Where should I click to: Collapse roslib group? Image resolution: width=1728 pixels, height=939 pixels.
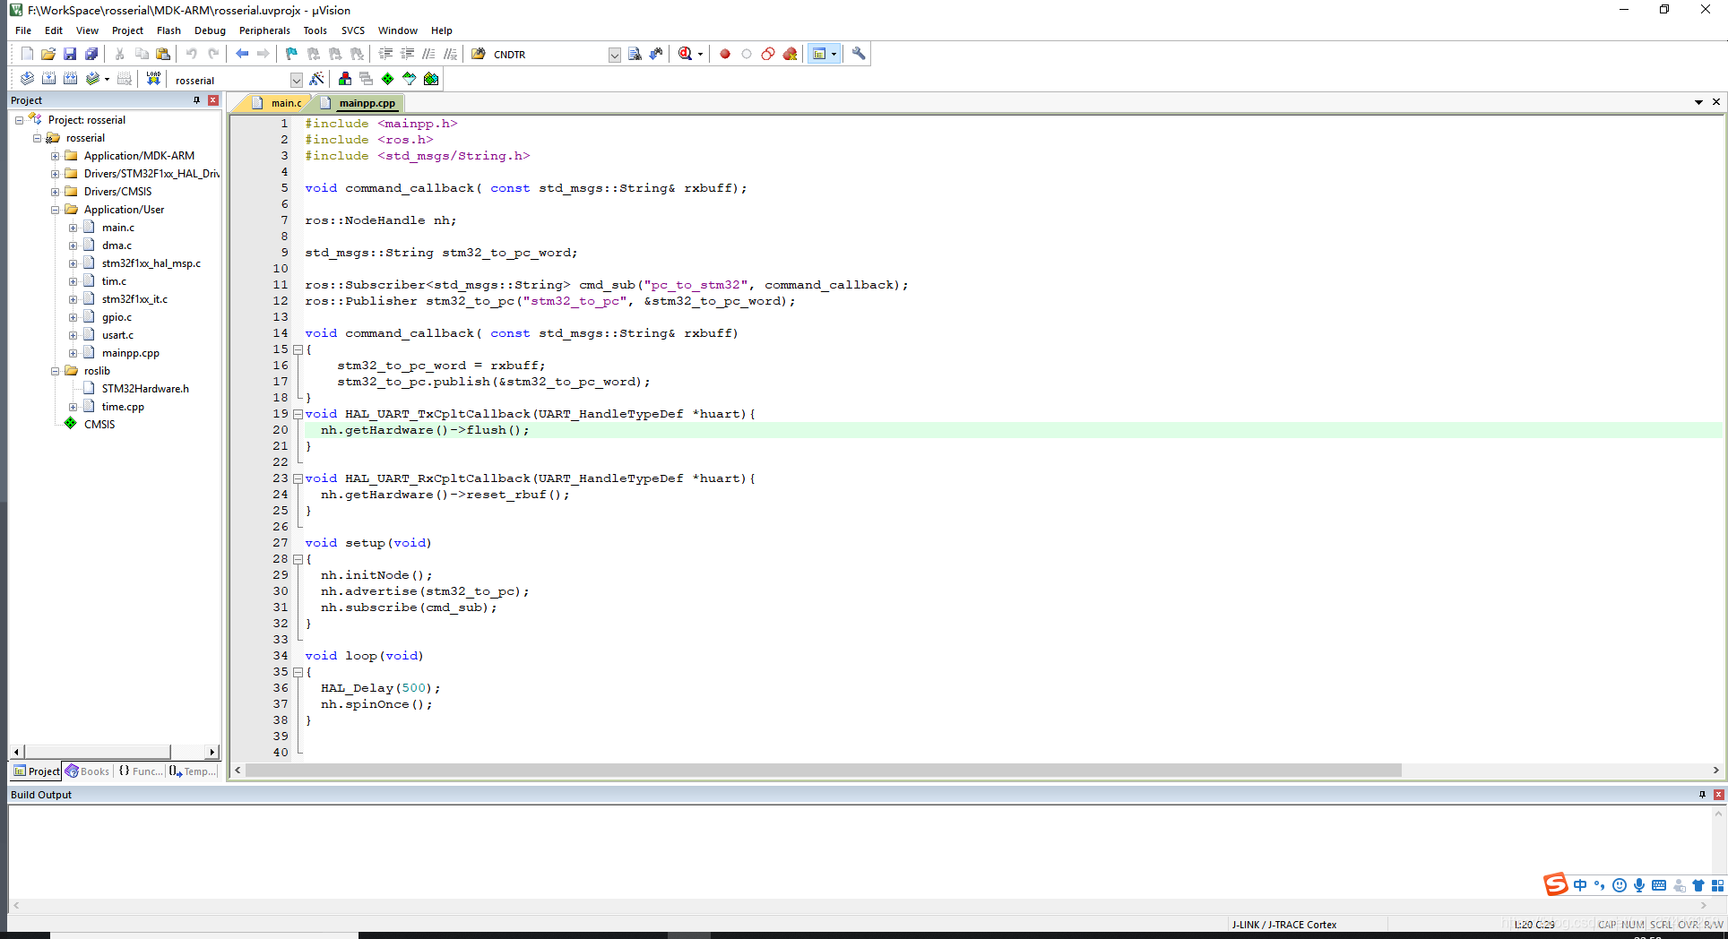55,371
